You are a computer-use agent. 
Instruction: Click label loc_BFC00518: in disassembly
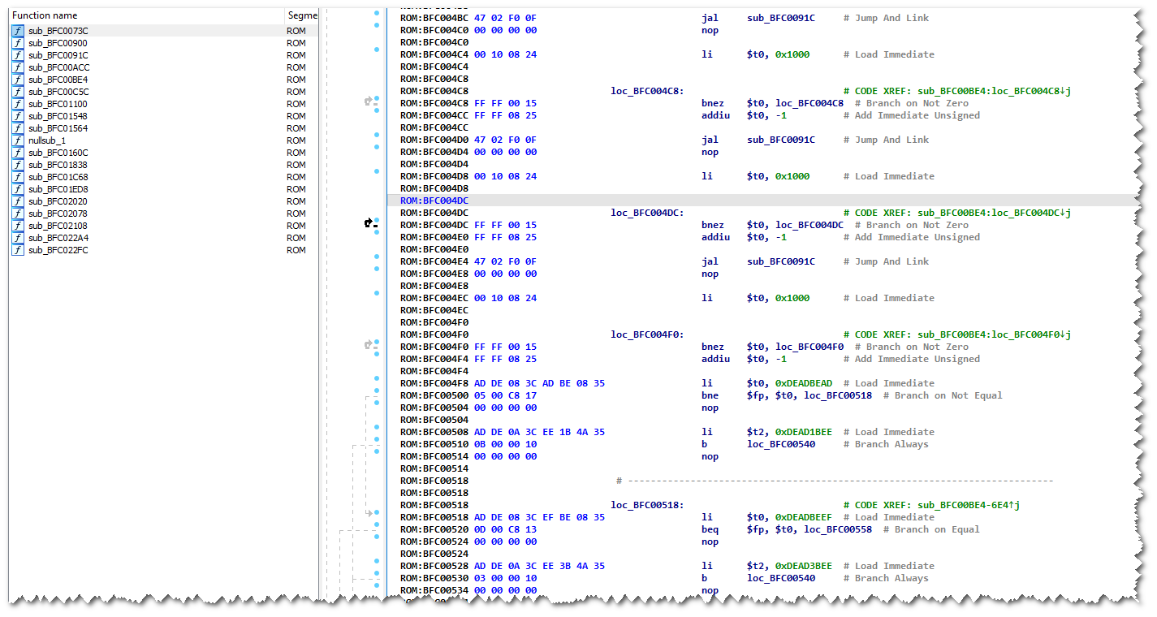(647, 505)
